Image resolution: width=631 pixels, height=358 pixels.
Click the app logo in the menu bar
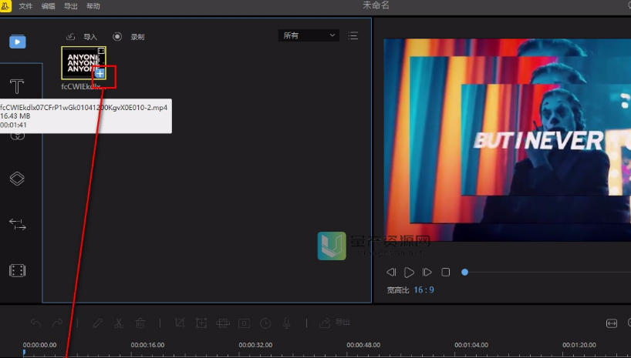click(5, 6)
